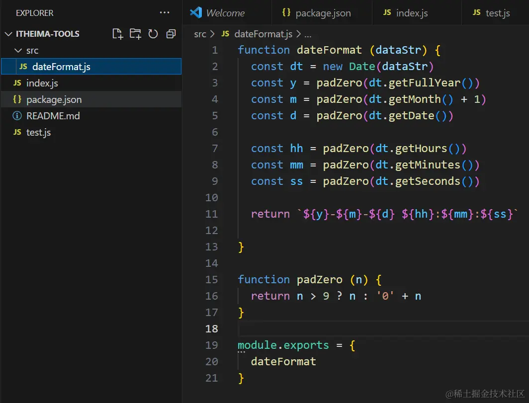This screenshot has width=529, height=403.
Task: Place cursor on empty line 18
Action: coord(383,329)
